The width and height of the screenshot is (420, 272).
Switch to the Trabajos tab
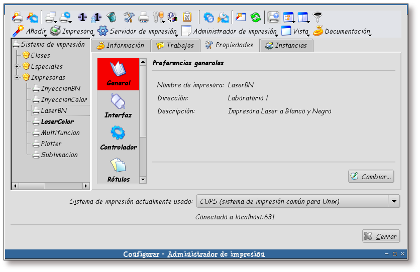coord(175,46)
